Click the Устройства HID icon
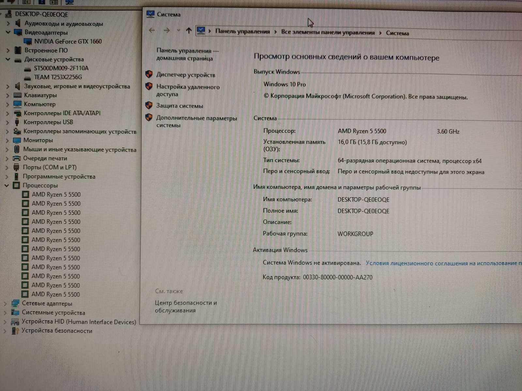Image resolution: width=522 pixels, height=391 pixels. [x=15, y=322]
